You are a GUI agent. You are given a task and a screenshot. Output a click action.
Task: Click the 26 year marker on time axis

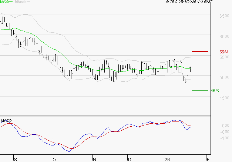coord(167,159)
